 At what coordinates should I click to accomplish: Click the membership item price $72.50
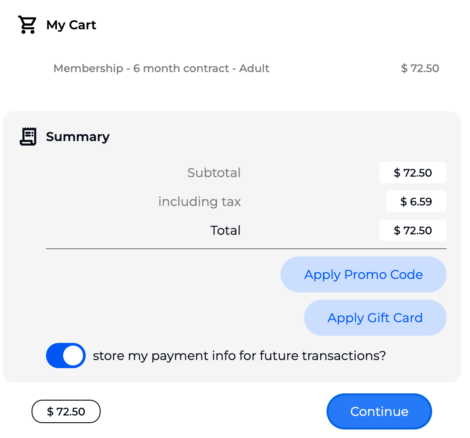click(x=419, y=68)
